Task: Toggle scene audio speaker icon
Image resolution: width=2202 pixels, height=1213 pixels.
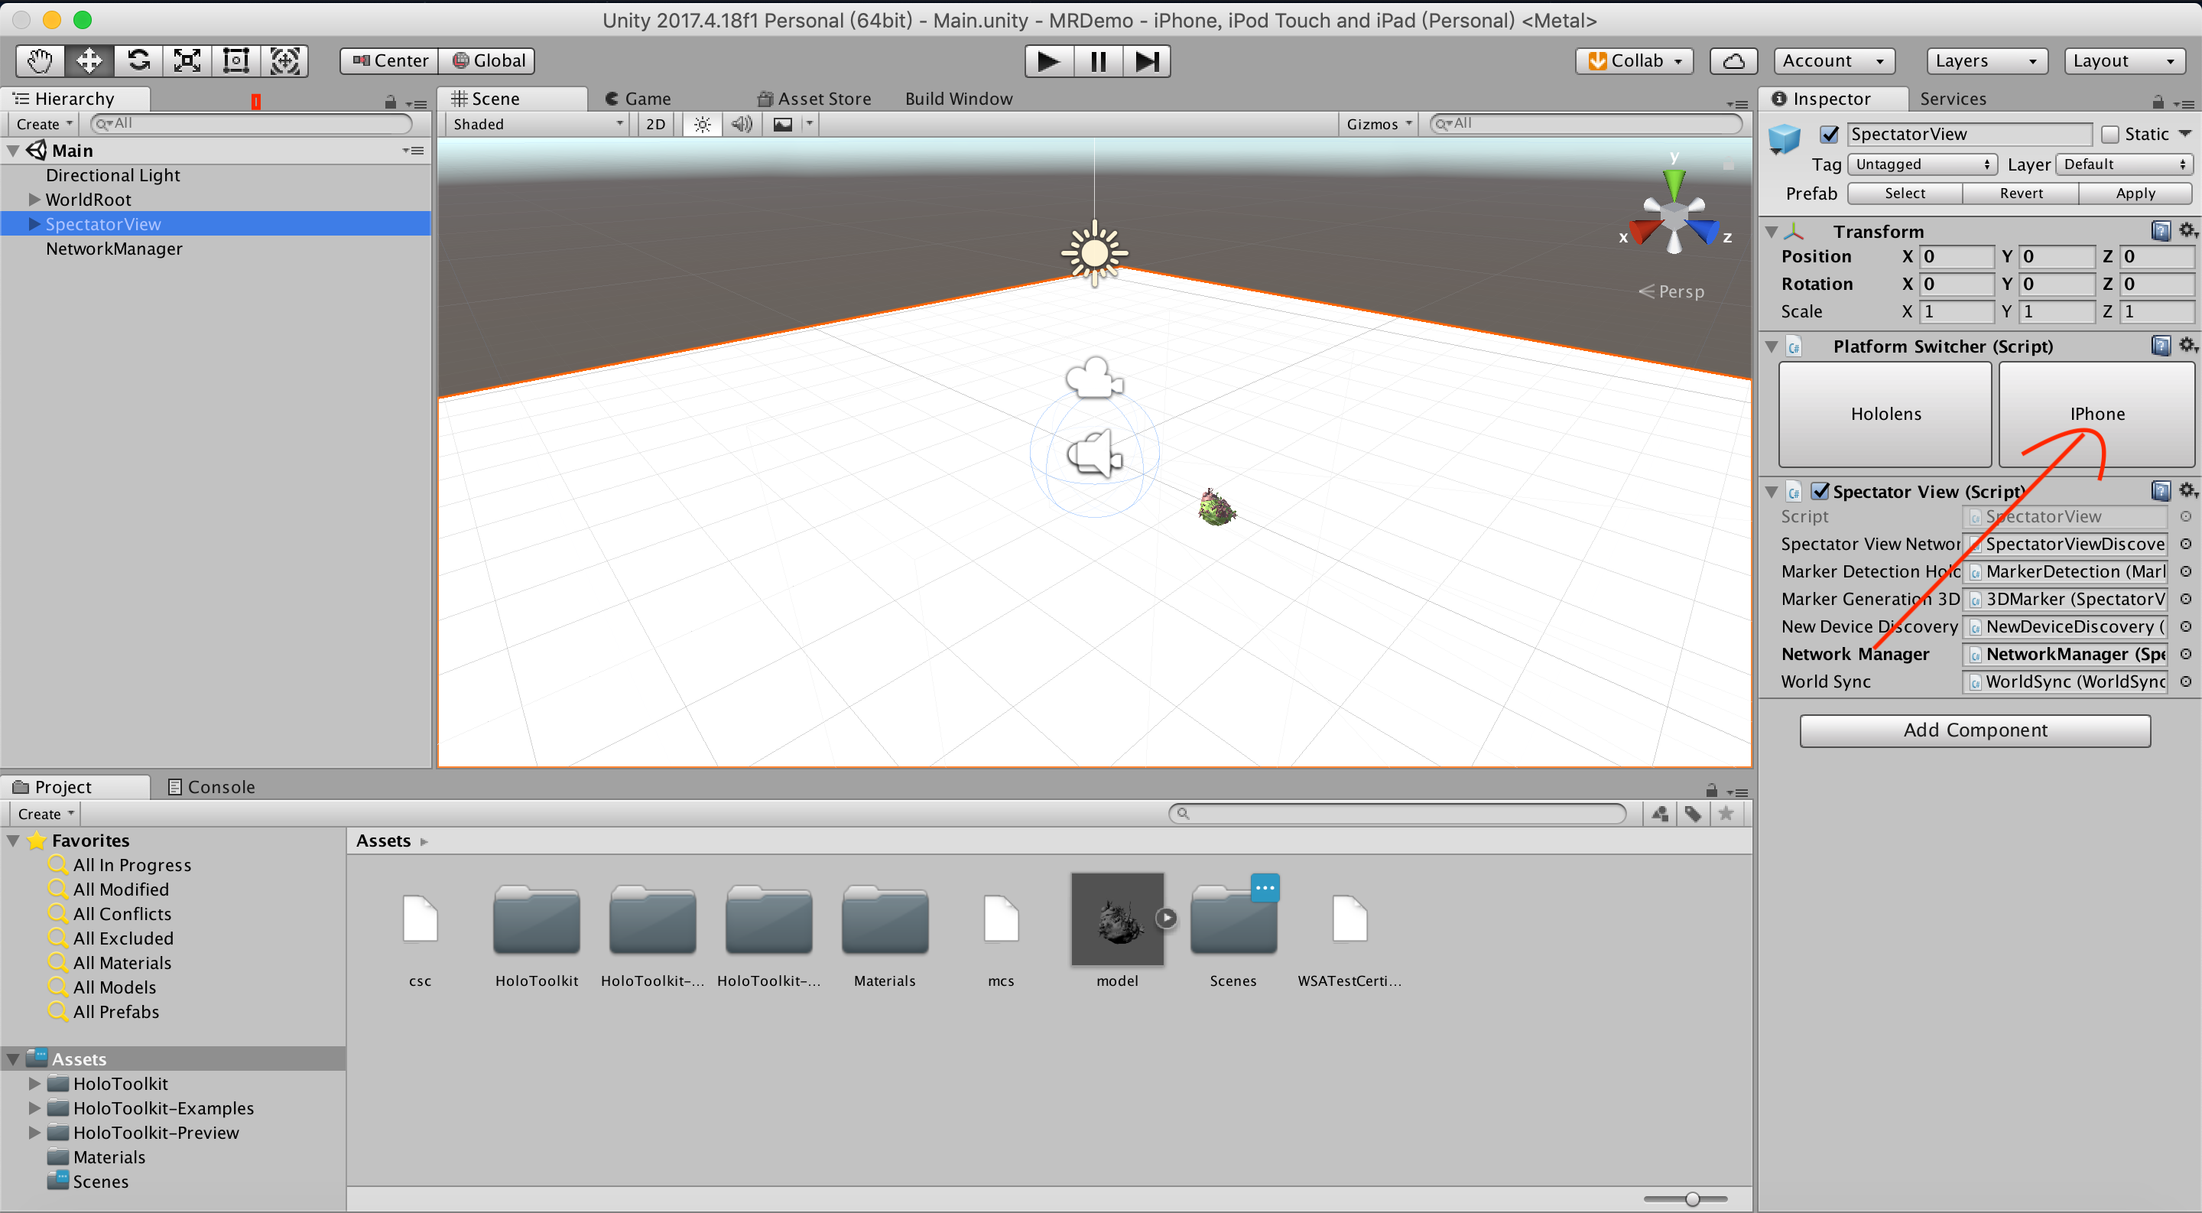Action: pos(741,124)
